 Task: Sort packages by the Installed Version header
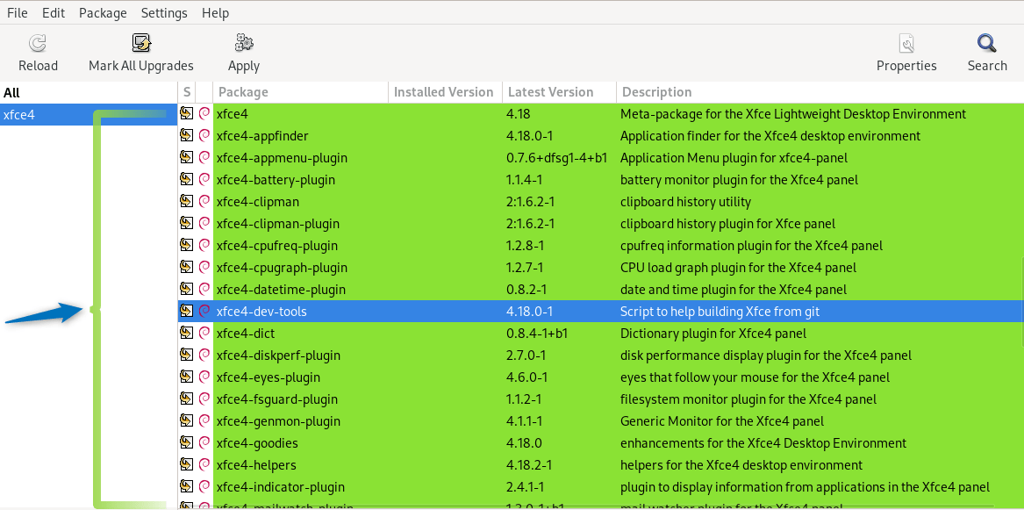pyautogui.click(x=443, y=91)
